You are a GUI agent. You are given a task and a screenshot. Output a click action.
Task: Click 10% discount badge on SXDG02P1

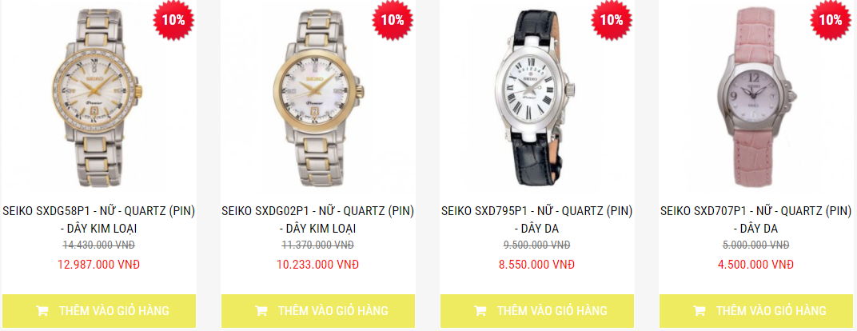tap(393, 20)
